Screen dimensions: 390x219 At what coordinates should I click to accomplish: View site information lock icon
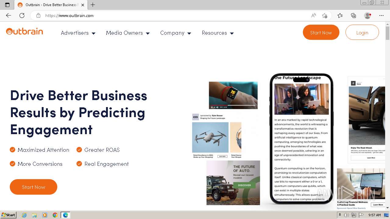38,16
